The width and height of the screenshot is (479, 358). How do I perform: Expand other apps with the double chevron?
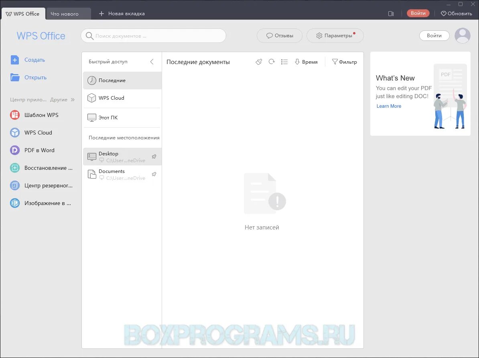pyautogui.click(x=72, y=99)
